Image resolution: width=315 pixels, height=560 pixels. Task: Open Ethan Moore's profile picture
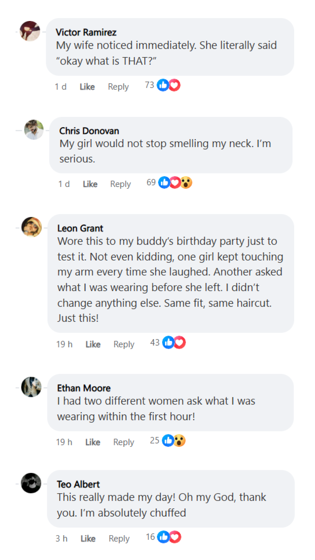(32, 387)
